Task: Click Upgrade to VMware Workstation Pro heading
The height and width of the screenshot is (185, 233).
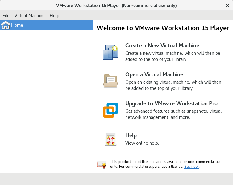Action: [x=171, y=103]
